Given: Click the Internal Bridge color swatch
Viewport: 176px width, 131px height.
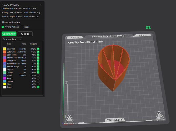Looking at the screenshot, I should coord(4,67).
